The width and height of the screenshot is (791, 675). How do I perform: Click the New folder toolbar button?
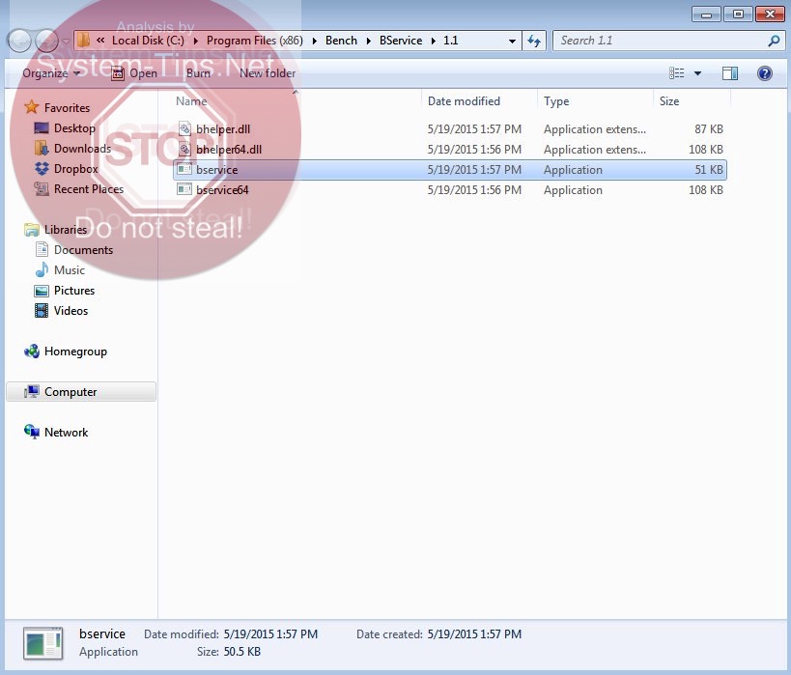tap(268, 73)
